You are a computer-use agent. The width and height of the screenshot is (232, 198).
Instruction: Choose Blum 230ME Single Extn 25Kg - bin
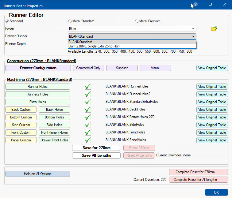pos(132,46)
